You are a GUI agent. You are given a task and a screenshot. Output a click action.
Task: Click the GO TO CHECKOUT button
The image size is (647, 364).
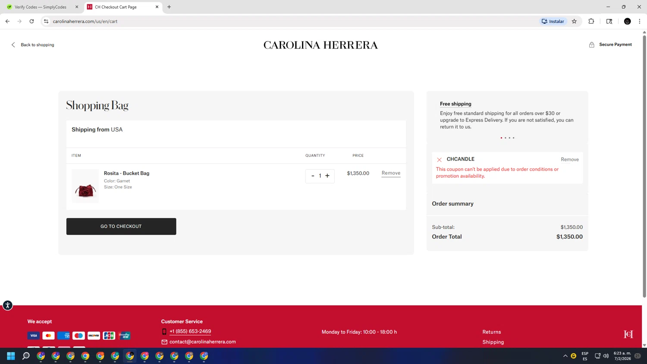tap(121, 226)
